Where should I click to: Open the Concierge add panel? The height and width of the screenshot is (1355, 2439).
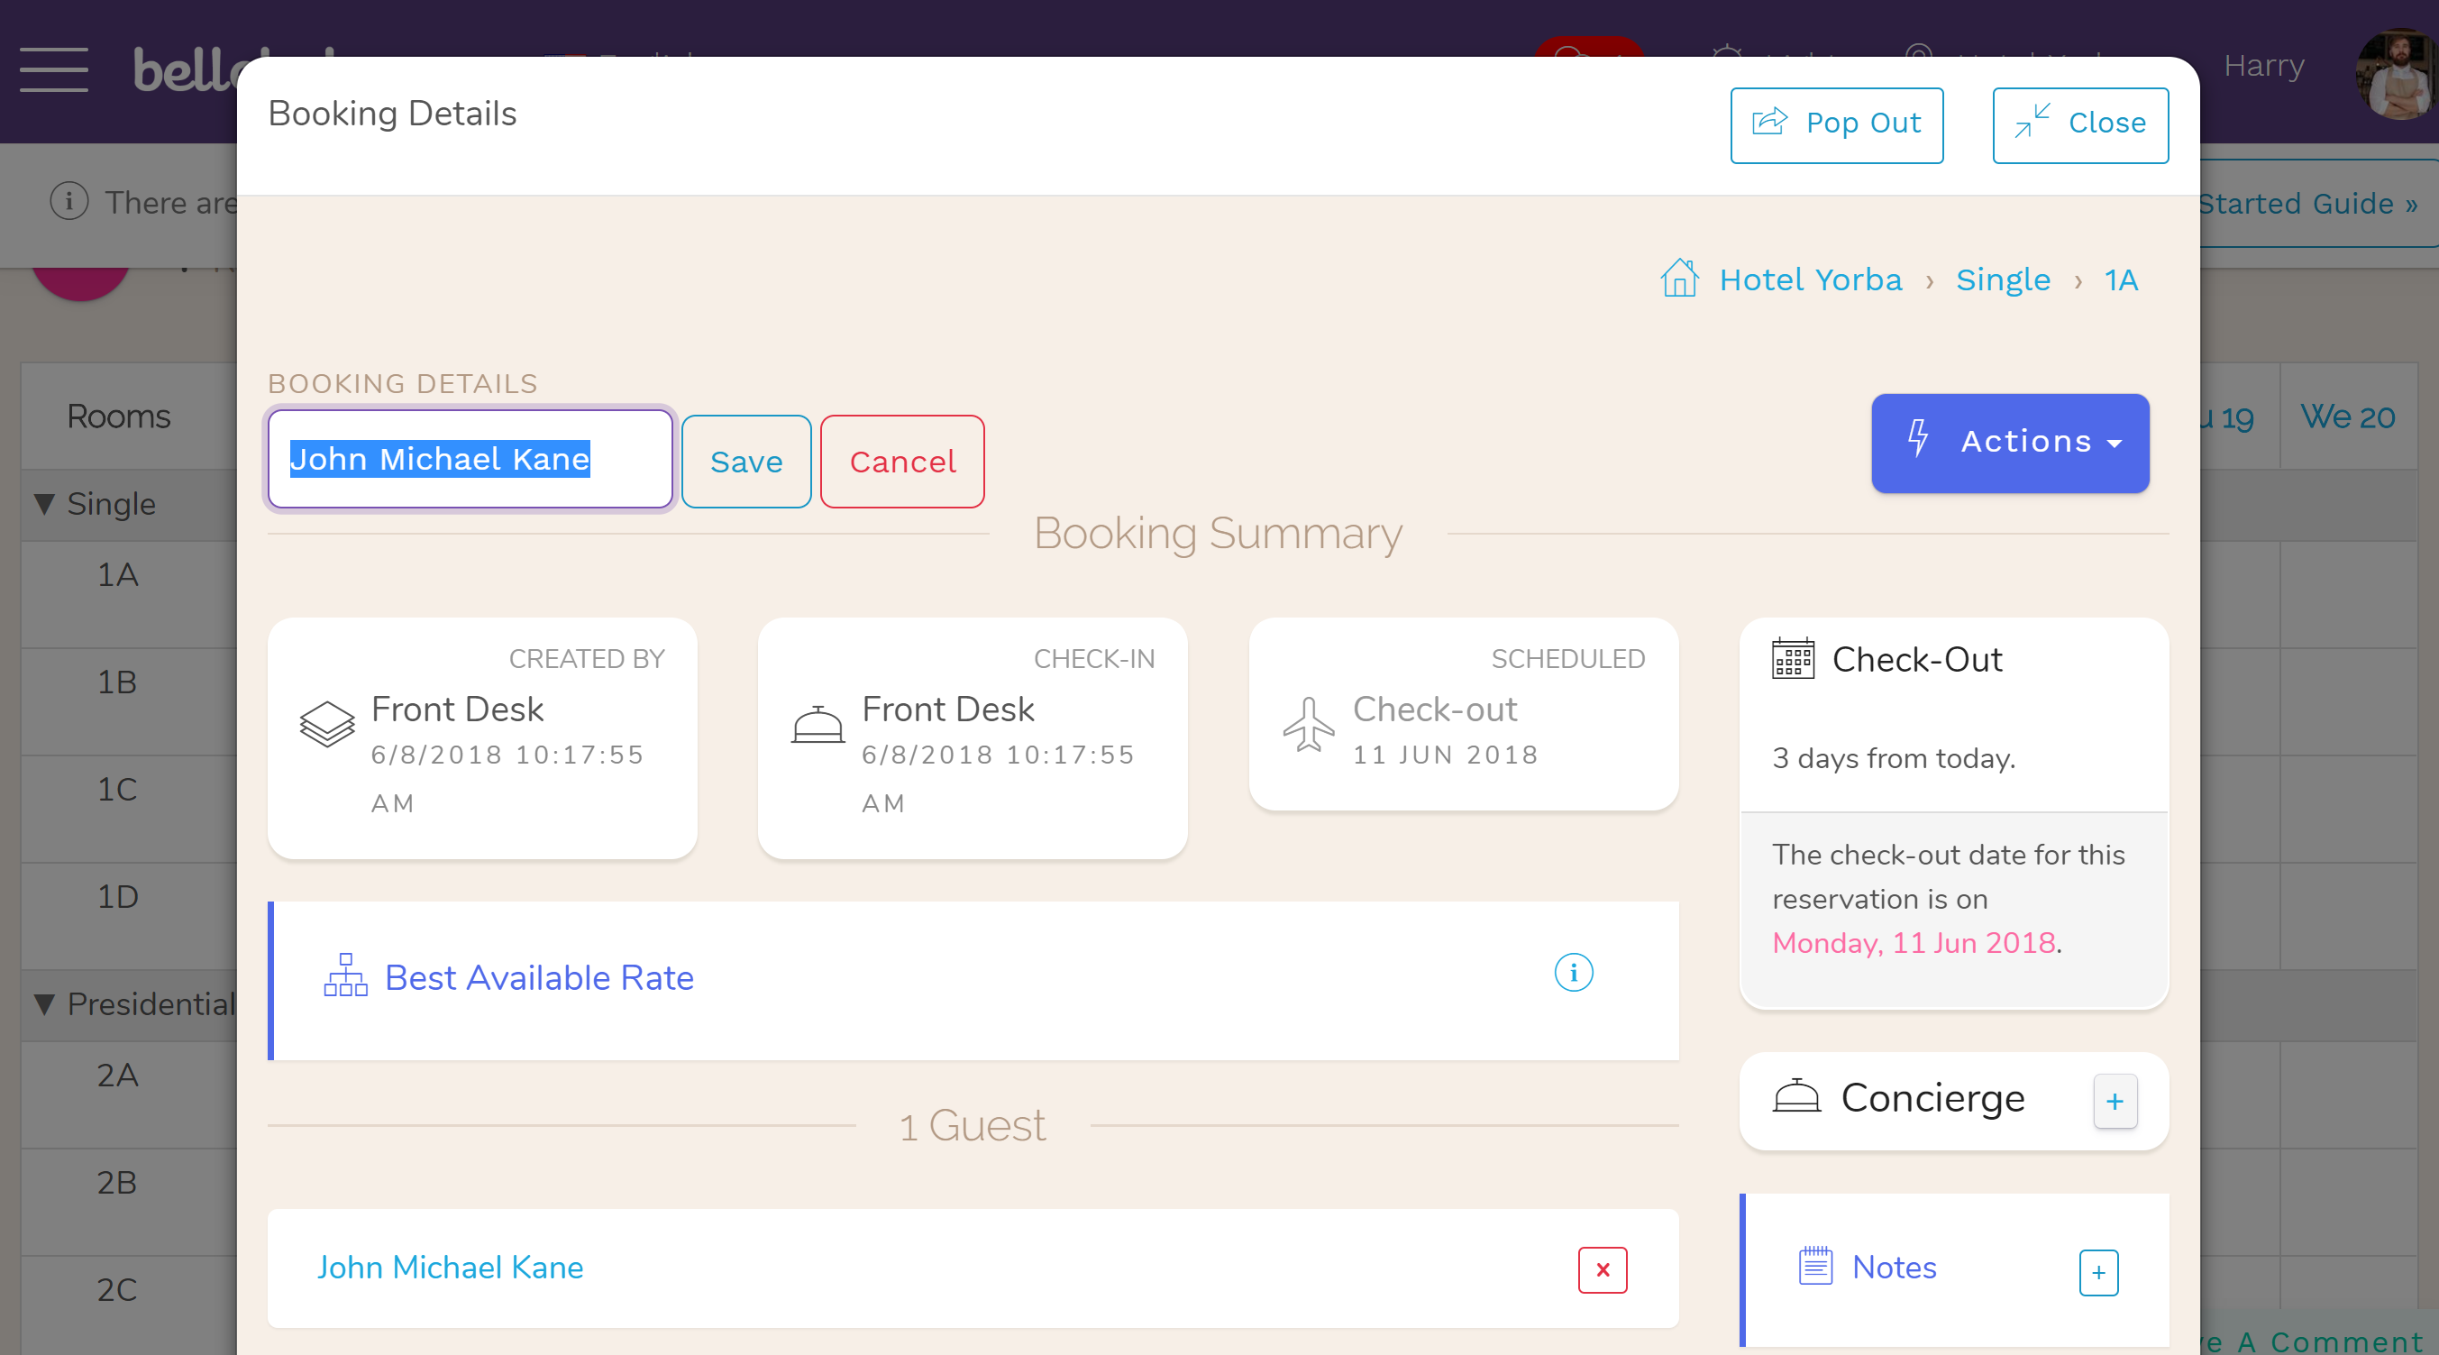2114,1100
